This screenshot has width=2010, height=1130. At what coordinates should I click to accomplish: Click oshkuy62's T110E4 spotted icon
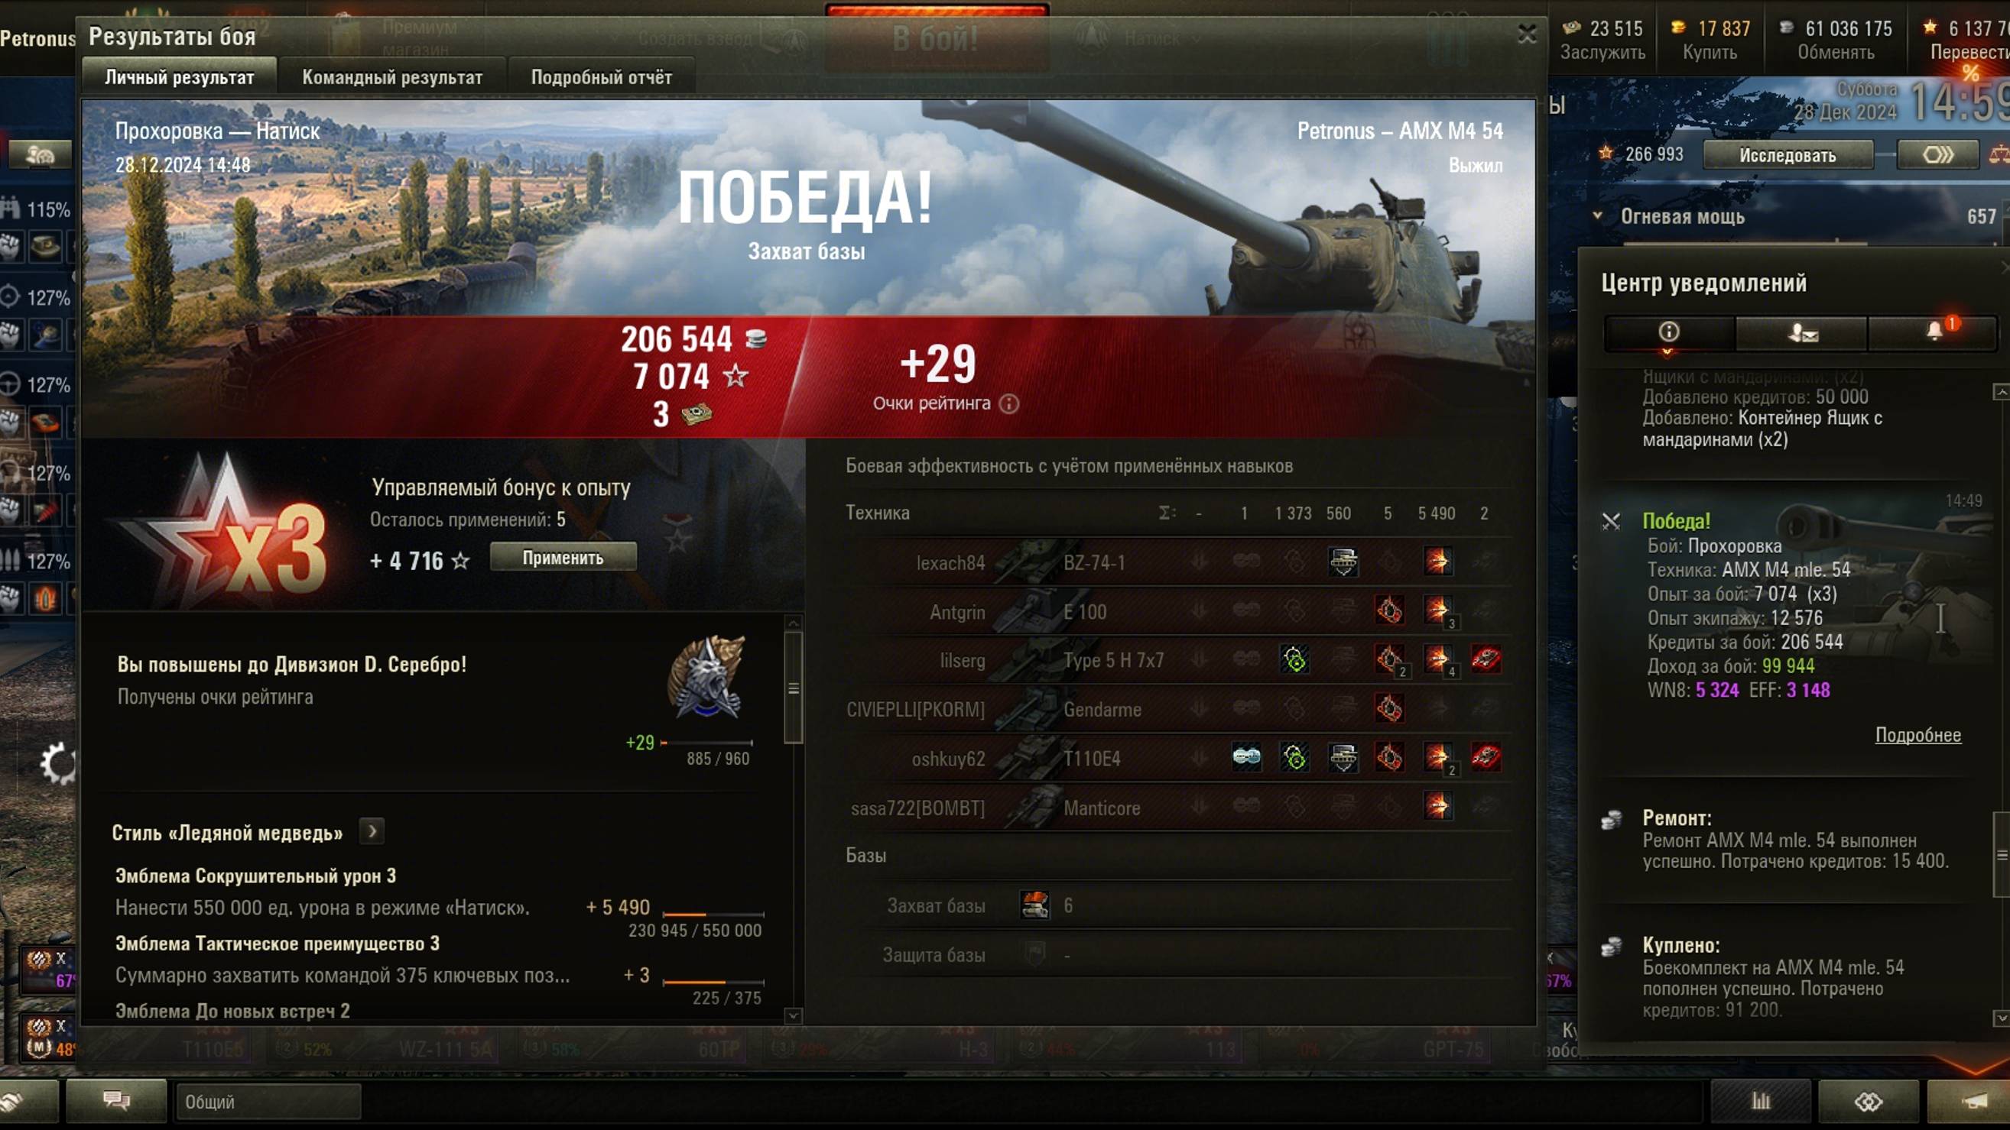[x=1246, y=757]
